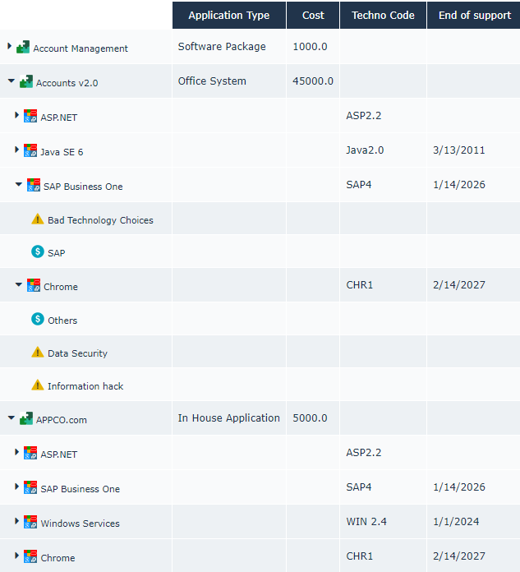
Task: Click the Techno Code column header
Action: [383, 15]
